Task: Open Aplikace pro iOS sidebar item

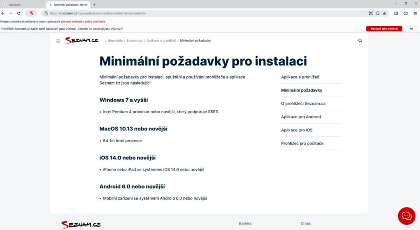Action: 297,130
